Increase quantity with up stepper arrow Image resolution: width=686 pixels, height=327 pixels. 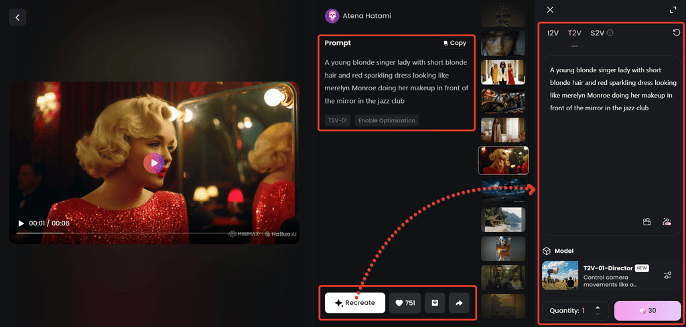598,308
